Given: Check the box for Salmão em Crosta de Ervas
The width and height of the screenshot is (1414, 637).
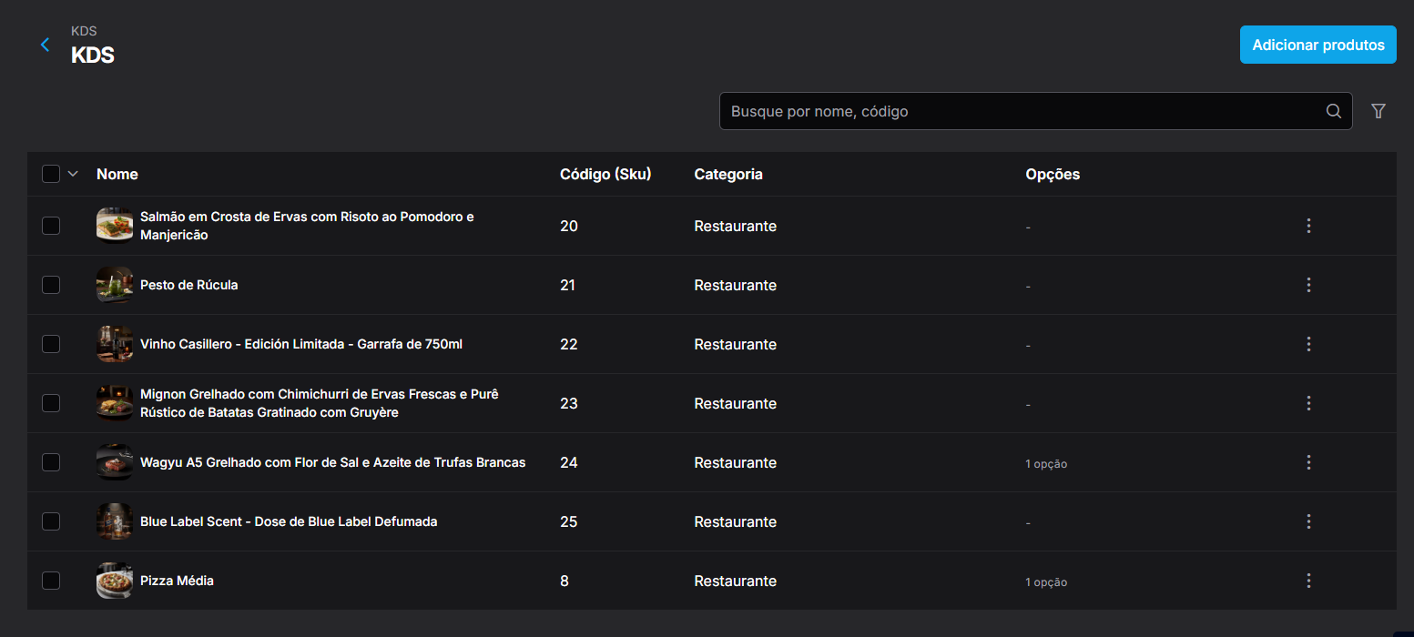Looking at the screenshot, I should [51, 226].
